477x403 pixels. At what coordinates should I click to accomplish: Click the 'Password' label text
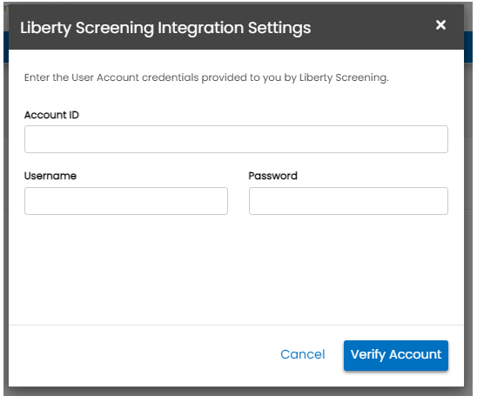[x=272, y=176]
